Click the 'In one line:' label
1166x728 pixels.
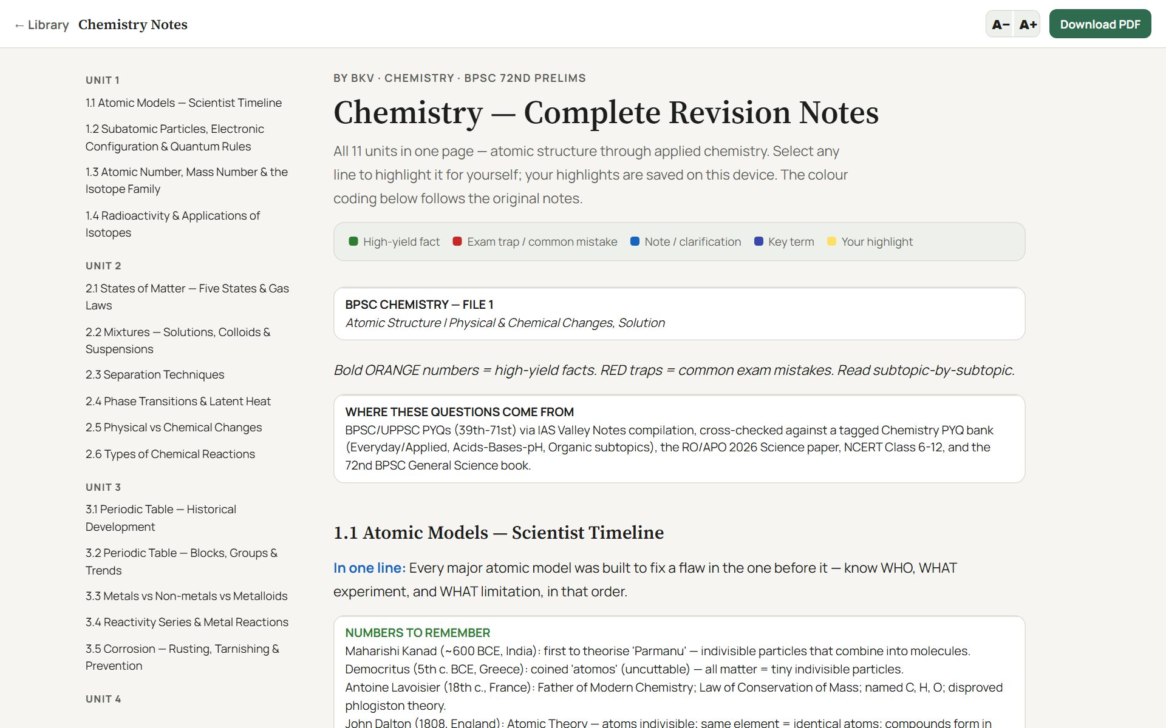[369, 568]
